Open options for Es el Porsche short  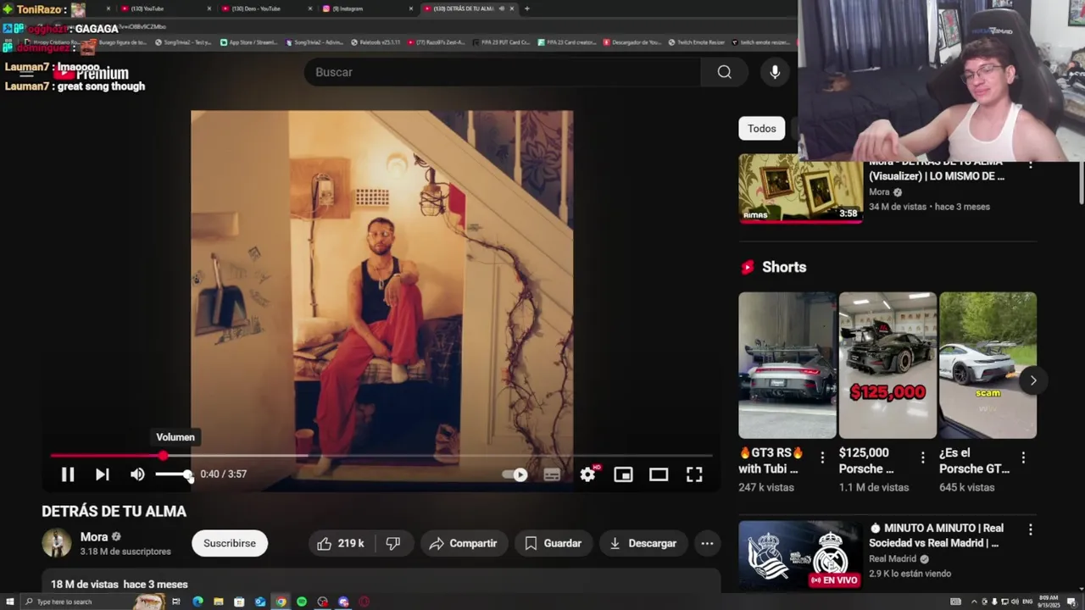point(1023,457)
